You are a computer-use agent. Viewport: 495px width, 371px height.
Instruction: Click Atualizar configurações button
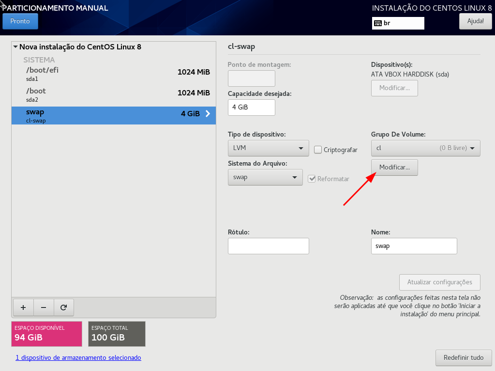click(440, 282)
